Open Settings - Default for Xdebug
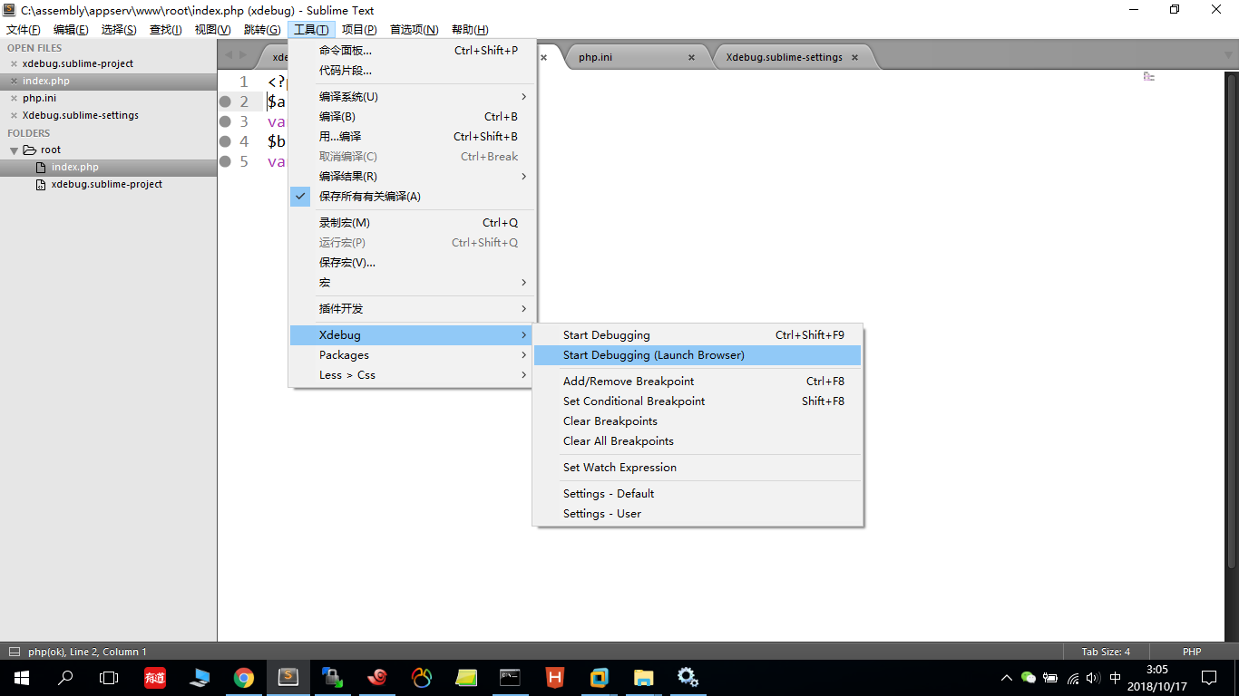This screenshot has width=1239, height=696. [698, 494]
